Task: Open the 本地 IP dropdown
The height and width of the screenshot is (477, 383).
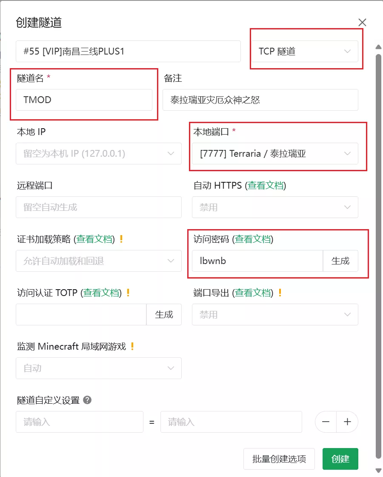Action: (98, 154)
